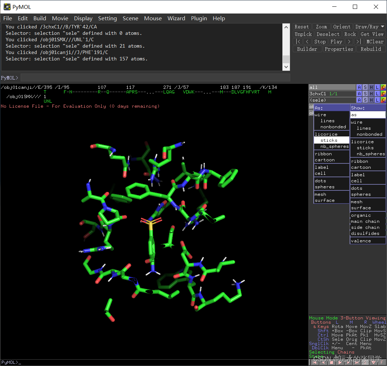387x366 pixels.
Task: Click the log scrollbar up arrow
Action: pos(286,27)
